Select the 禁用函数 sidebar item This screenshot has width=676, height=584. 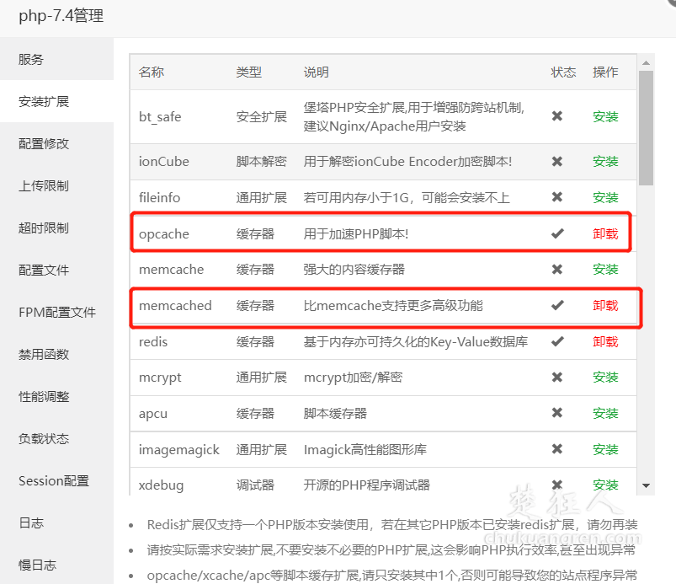[44, 354]
